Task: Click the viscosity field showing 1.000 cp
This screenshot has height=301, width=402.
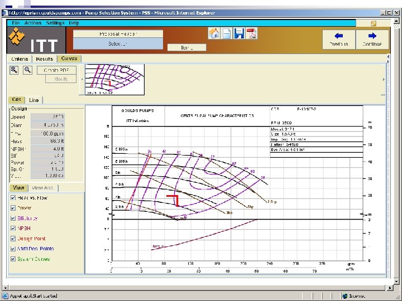Action: tap(47, 176)
